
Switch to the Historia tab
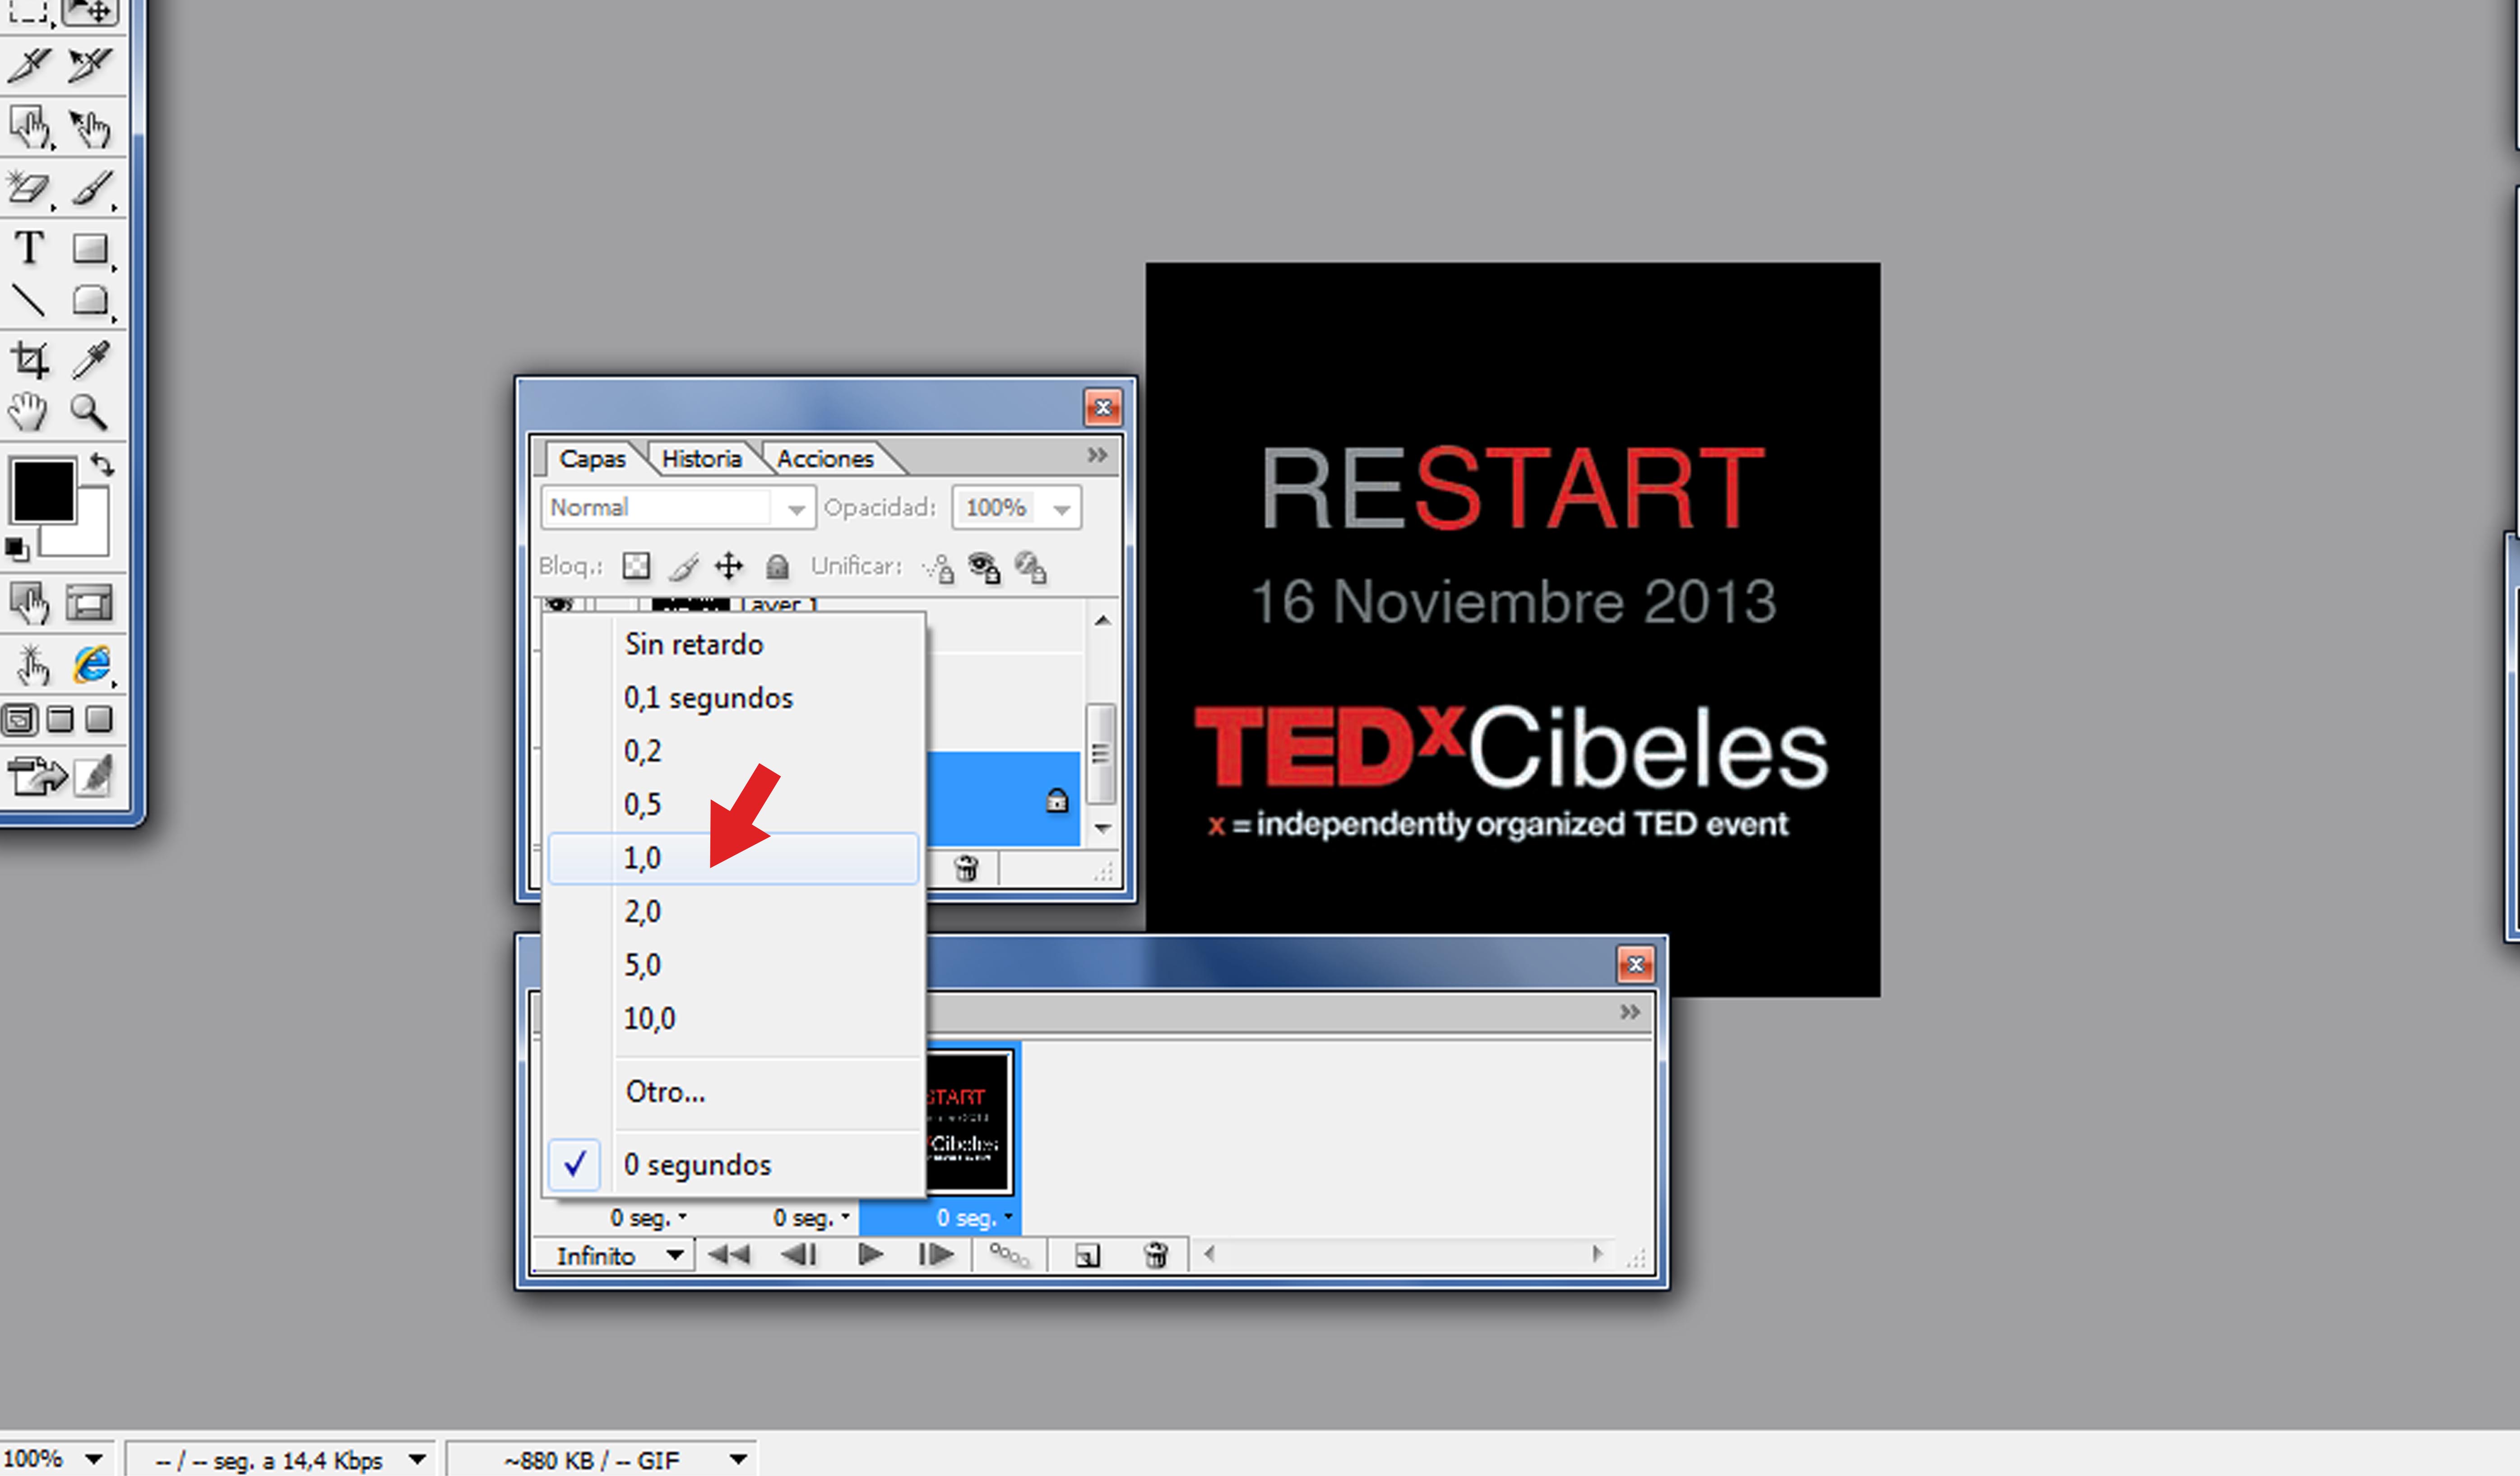coord(701,459)
